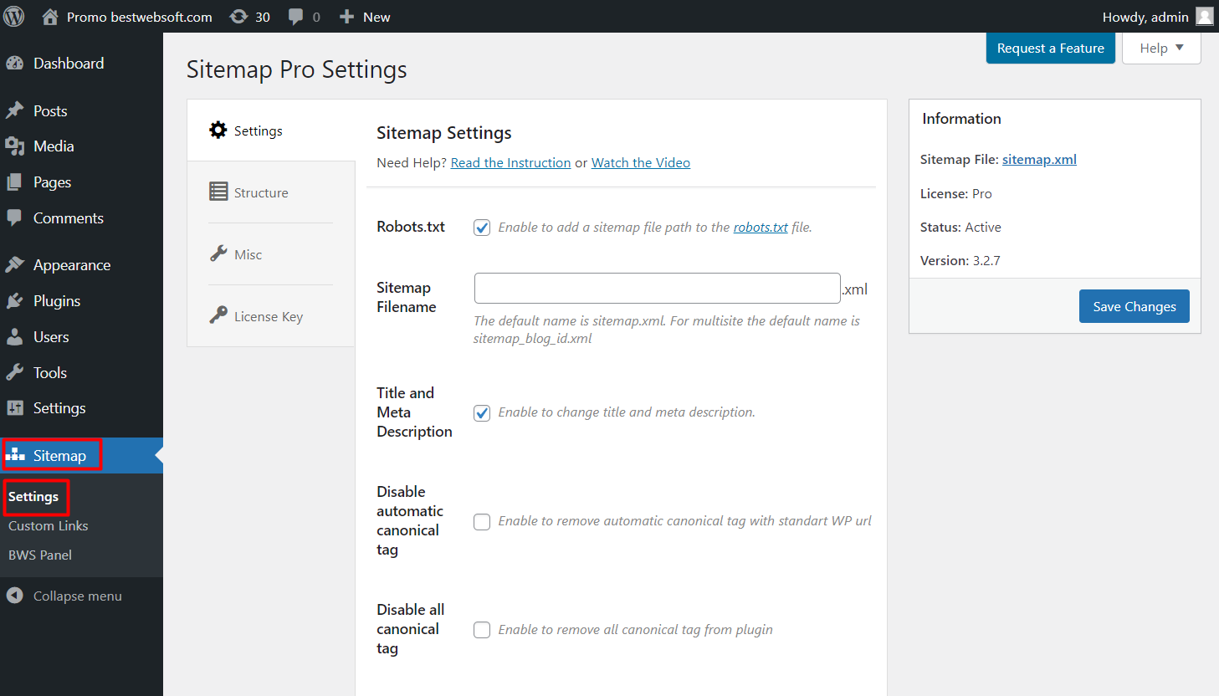Click Collapse menu text
The width and height of the screenshot is (1219, 696).
point(78,596)
